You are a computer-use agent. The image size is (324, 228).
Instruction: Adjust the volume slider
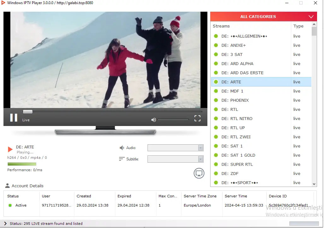coord(173,119)
